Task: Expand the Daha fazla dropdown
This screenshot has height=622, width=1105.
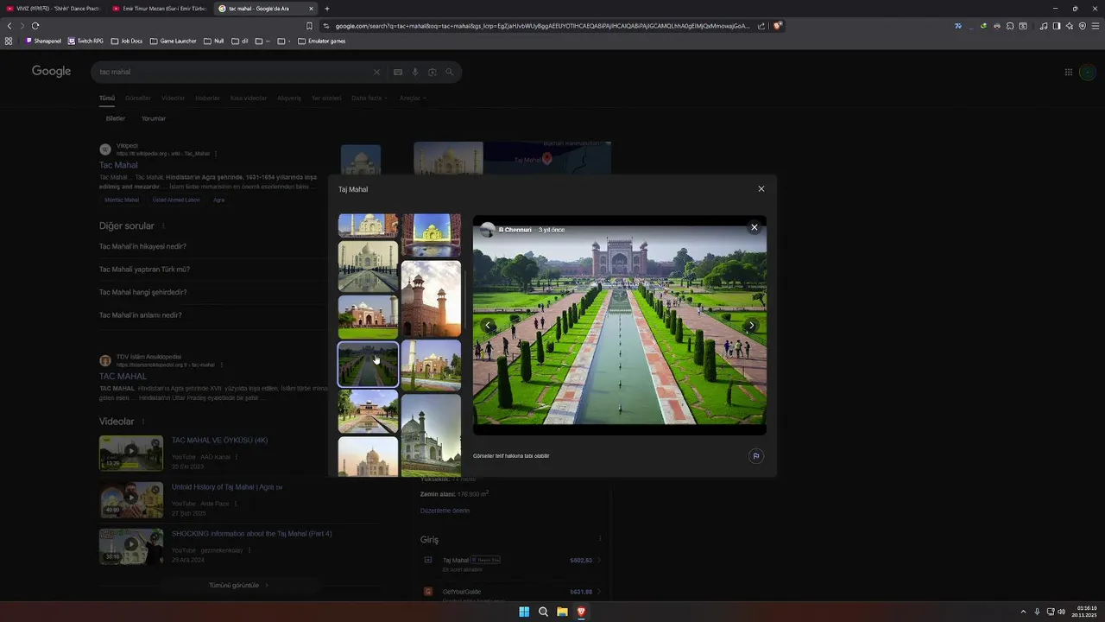Action: (x=369, y=98)
